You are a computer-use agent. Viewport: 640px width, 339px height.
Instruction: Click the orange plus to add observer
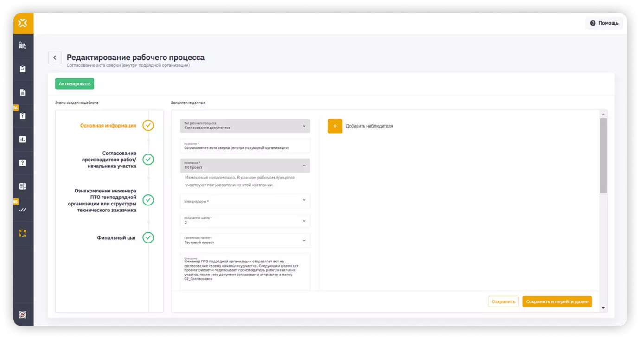point(335,126)
